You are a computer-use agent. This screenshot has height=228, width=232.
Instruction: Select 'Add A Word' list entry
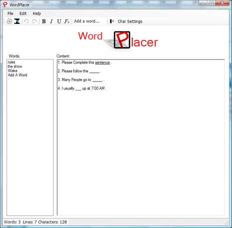[x=17, y=75]
